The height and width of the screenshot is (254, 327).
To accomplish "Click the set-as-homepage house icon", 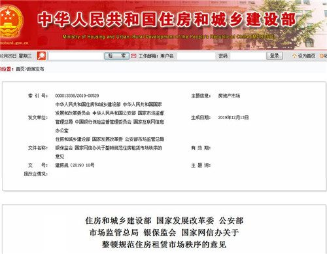I will coord(294,56).
